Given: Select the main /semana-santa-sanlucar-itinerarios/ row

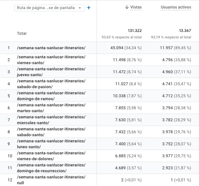Looking at the screenshot, I should point(51,48).
